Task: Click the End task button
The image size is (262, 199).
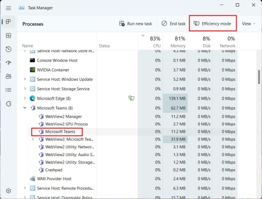Action: [174, 24]
